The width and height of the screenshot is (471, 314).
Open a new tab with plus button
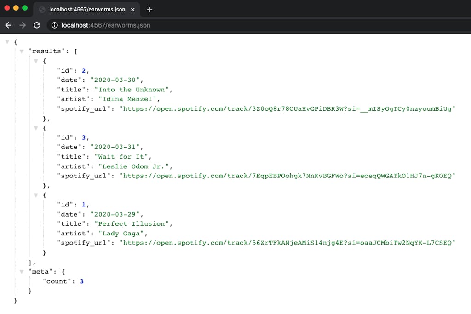(149, 9)
